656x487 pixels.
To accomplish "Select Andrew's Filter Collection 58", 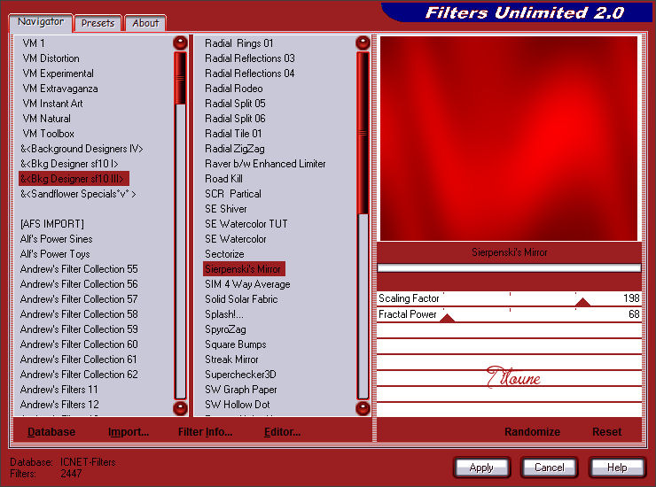I will pyautogui.click(x=79, y=314).
